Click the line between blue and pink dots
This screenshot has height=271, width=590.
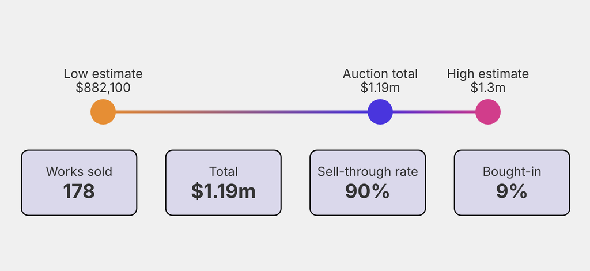[x=434, y=112]
